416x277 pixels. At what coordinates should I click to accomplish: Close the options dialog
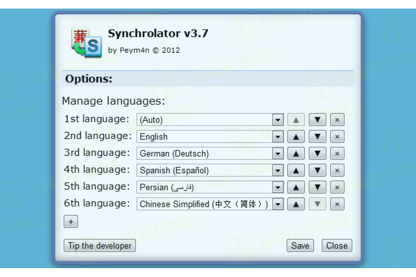[337, 246]
